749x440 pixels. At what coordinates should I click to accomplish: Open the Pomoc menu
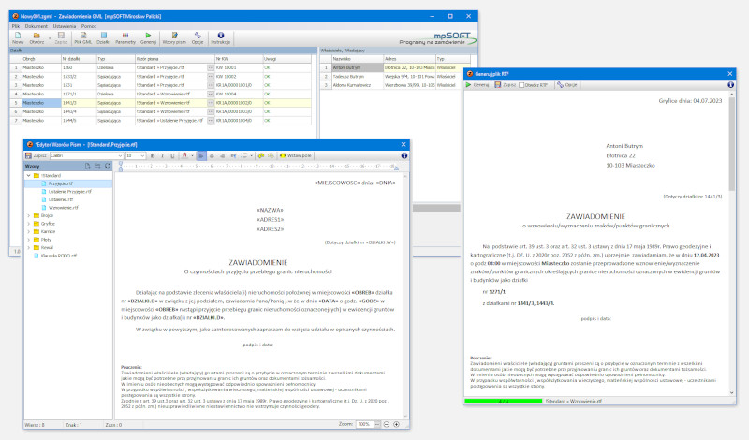(x=89, y=26)
